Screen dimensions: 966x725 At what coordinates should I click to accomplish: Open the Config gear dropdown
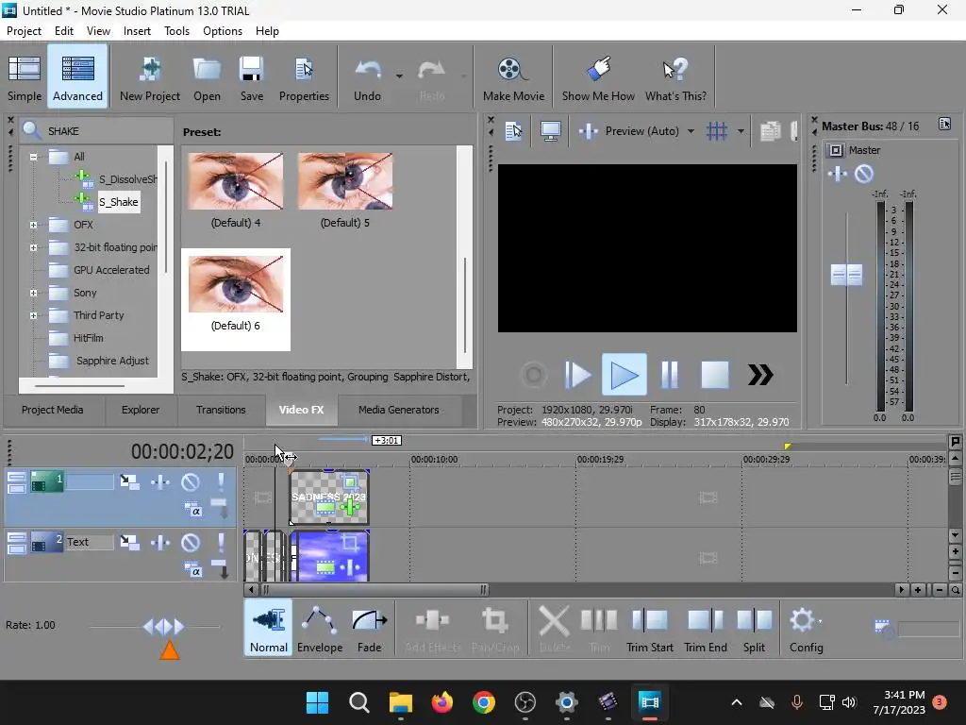coord(806,628)
